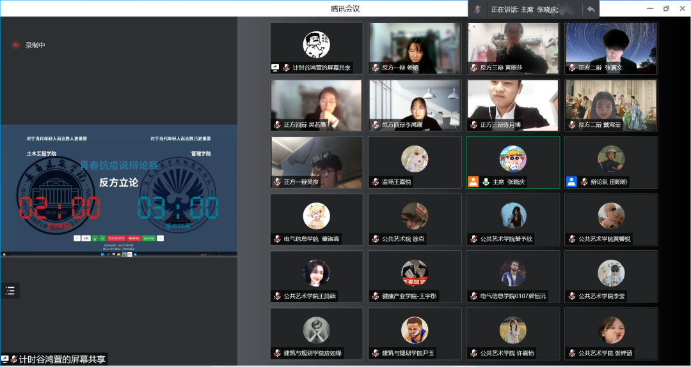Select video tile of 反方二辩 戴弯莹
This screenshot has width=691, height=367.
tap(611, 105)
